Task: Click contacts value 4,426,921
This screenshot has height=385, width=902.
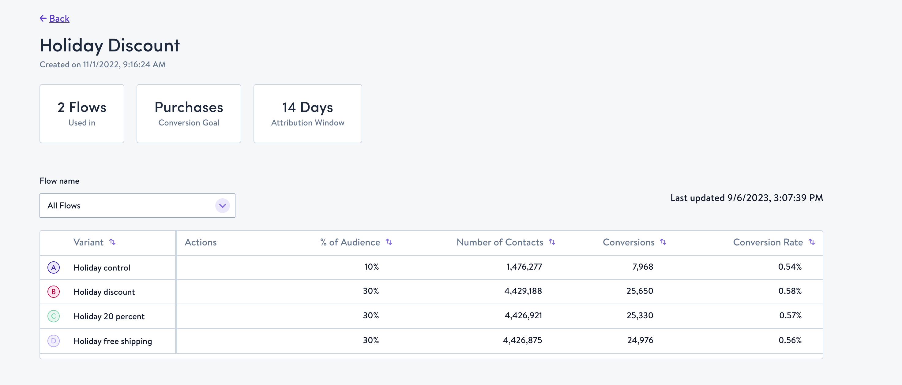Action: coord(524,315)
